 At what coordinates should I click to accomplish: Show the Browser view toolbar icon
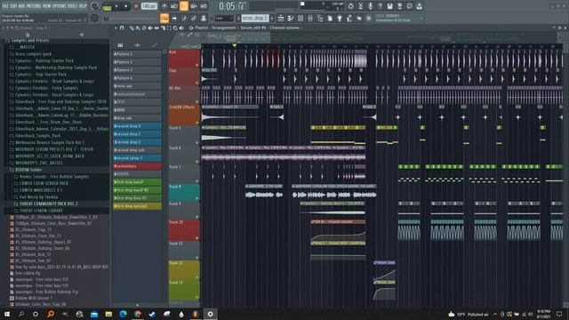[x=320, y=18]
